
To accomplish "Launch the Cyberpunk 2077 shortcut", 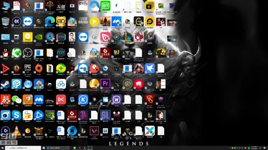I will point(116,53).
